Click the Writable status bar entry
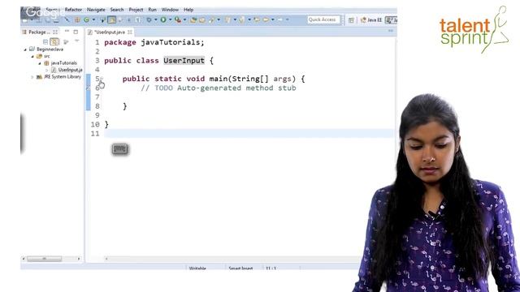This screenshot has height=292, width=520. (197, 268)
